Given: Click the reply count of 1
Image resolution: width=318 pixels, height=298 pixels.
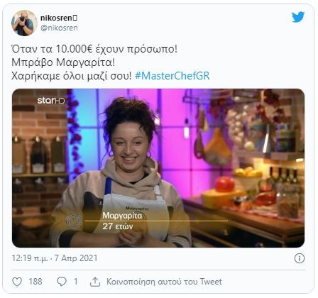Looking at the screenshot, I should 76,282.
